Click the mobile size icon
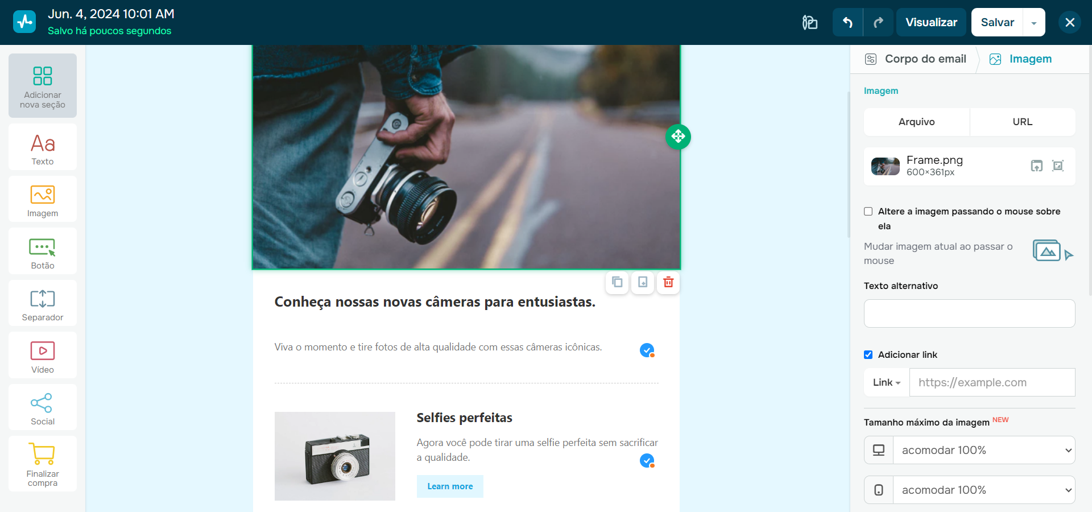The height and width of the screenshot is (512, 1092). (x=879, y=490)
